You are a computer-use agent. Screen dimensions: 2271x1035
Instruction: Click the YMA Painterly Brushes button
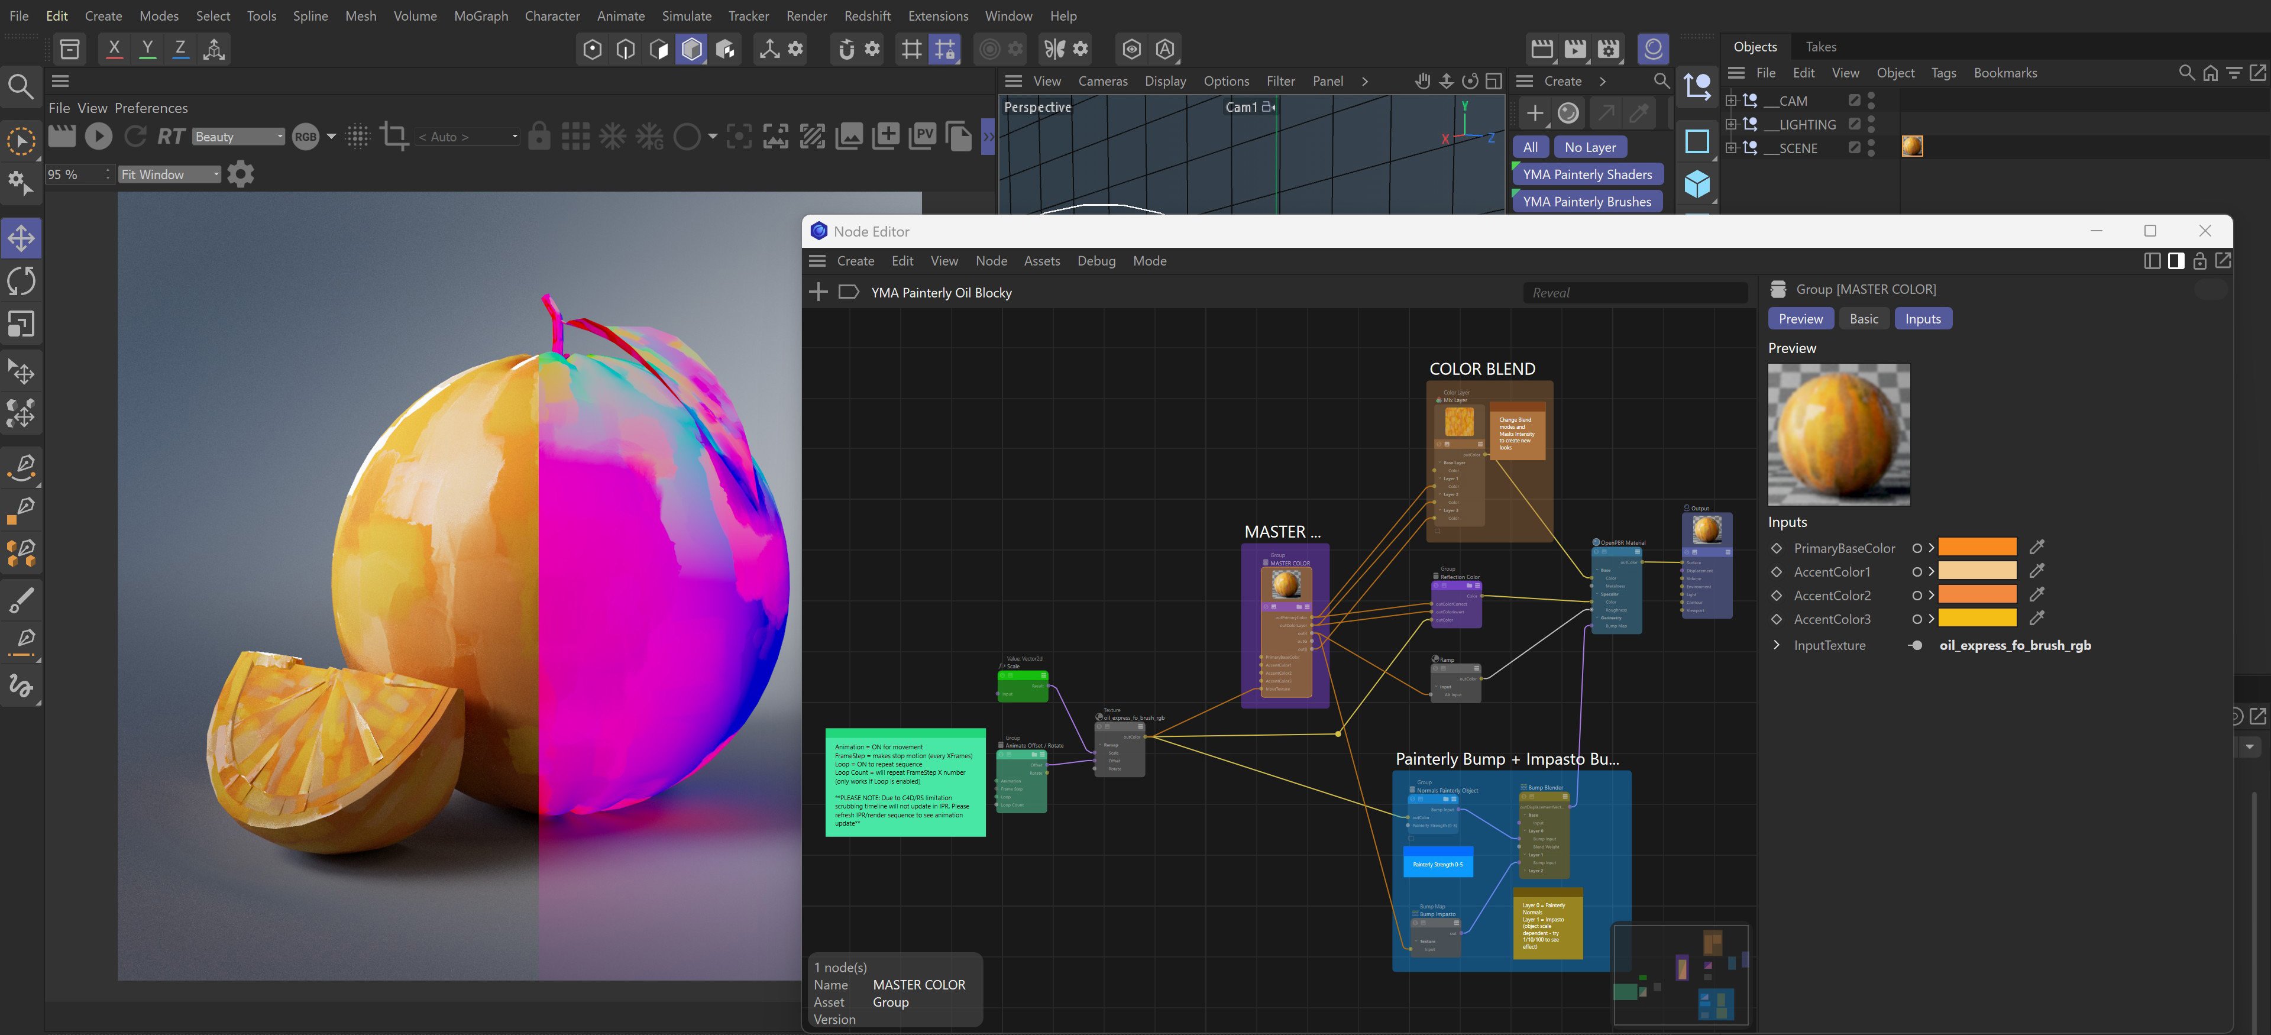[x=1587, y=202]
